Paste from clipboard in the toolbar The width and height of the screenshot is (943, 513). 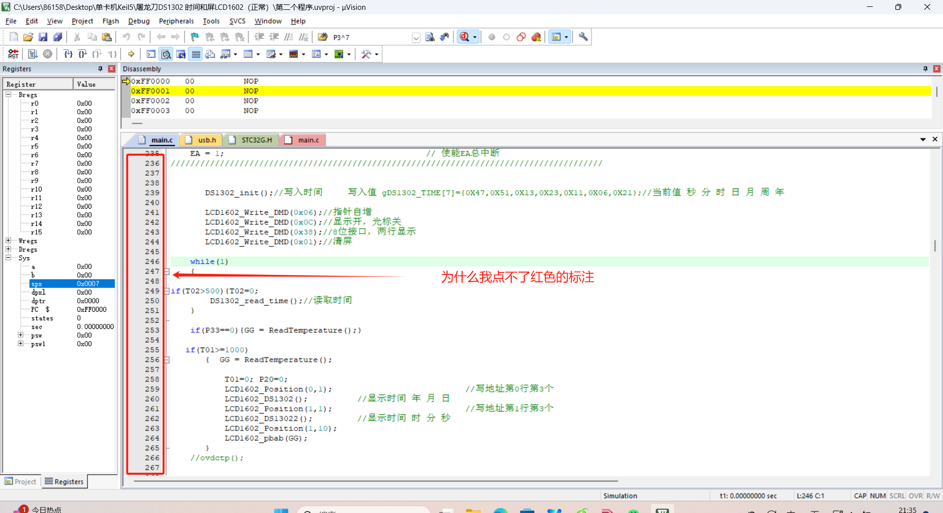coord(107,37)
